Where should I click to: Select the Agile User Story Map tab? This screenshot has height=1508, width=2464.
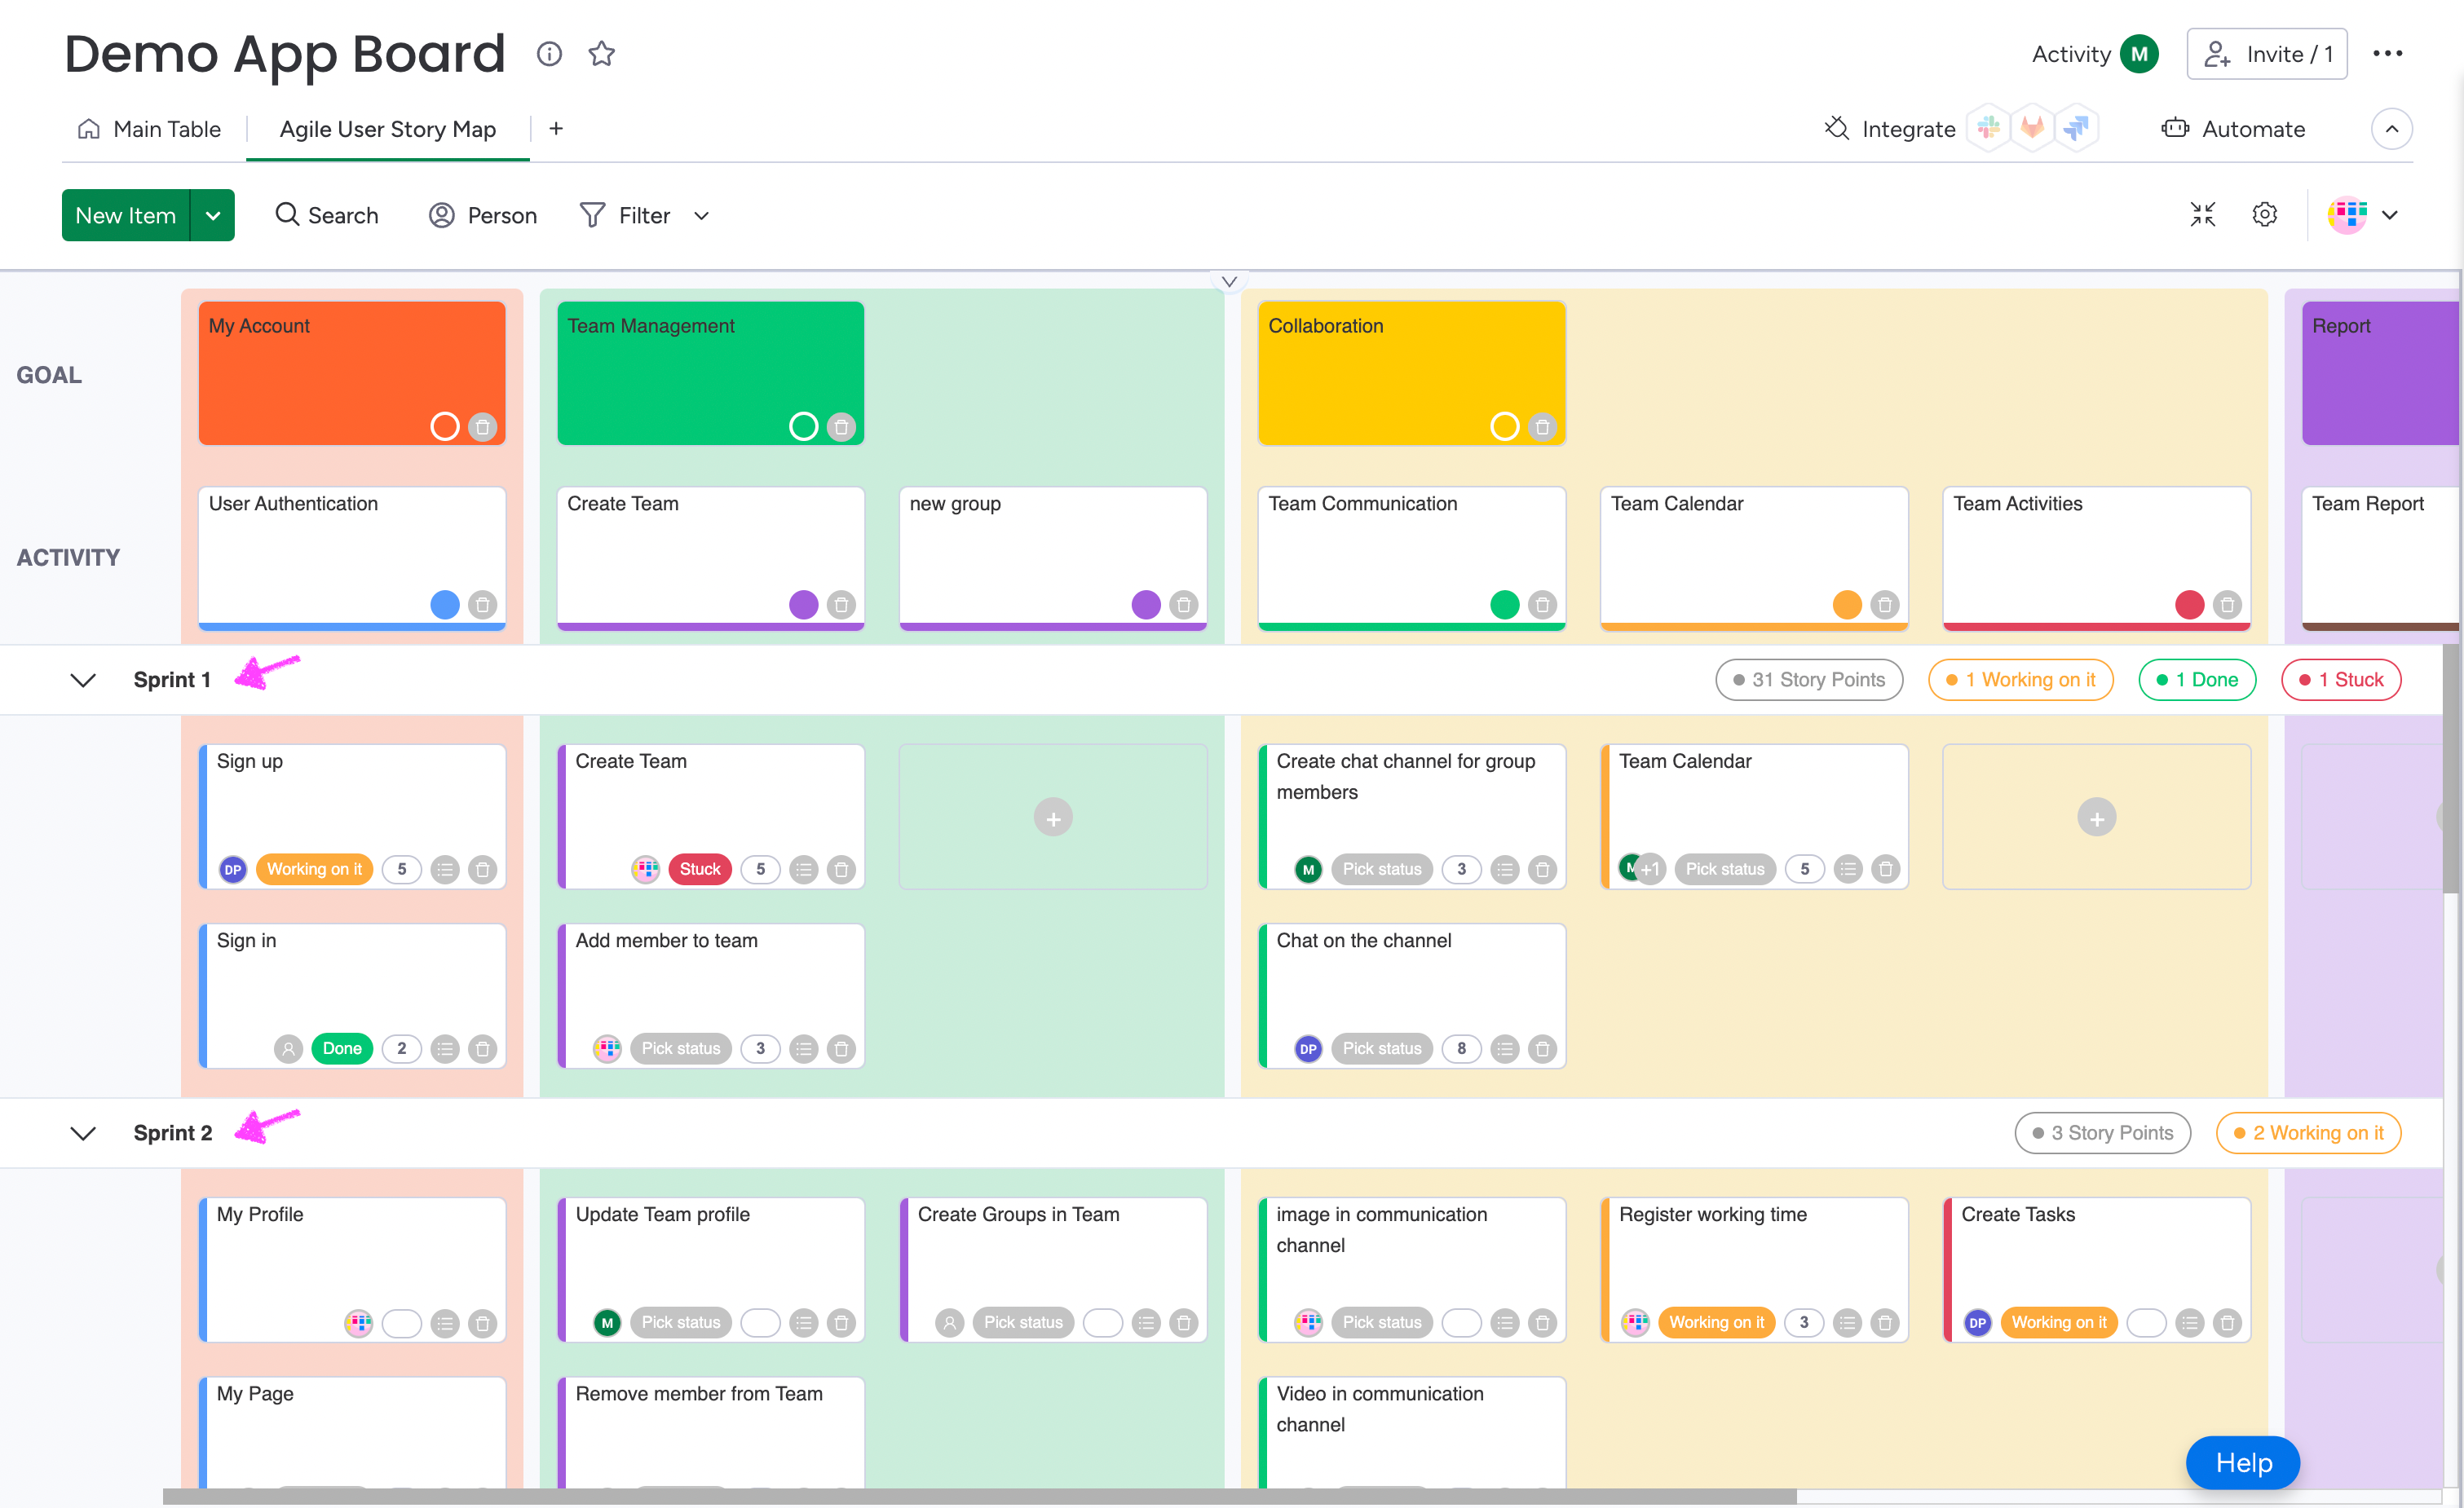click(387, 129)
